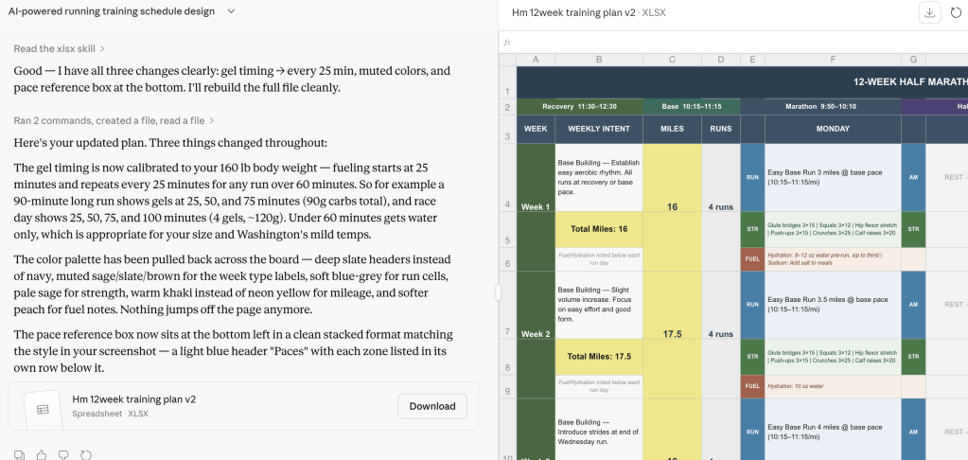Give the response a thumbs down
The height and width of the screenshot is (460, 968).
63,454
